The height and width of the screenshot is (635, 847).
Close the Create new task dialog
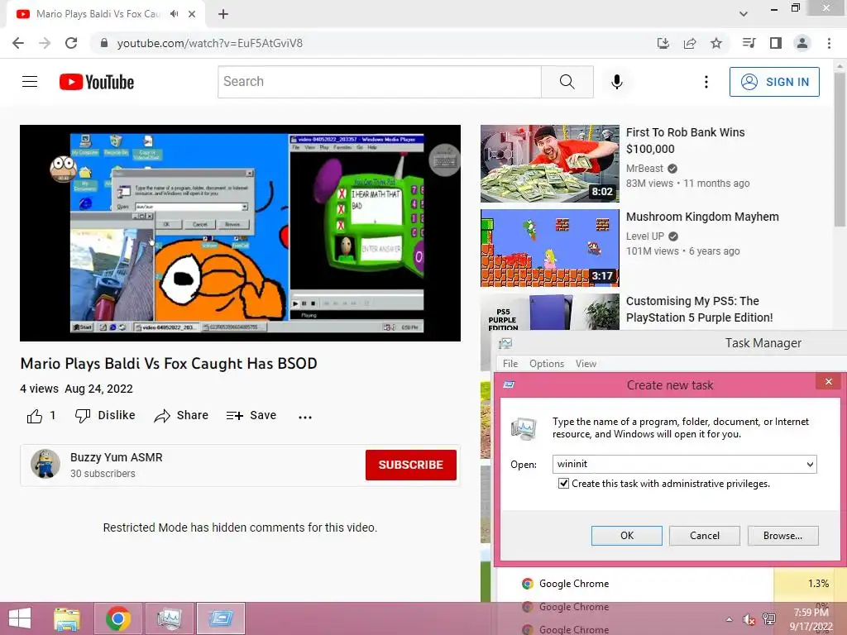[829, 382]
